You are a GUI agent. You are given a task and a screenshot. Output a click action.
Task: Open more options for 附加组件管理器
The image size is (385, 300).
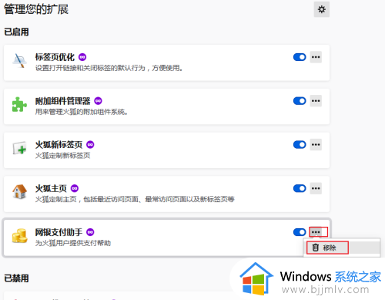316,101
